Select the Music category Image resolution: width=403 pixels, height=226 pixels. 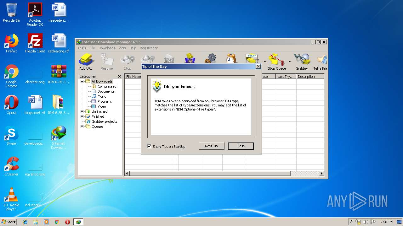[x=102, y=96]
